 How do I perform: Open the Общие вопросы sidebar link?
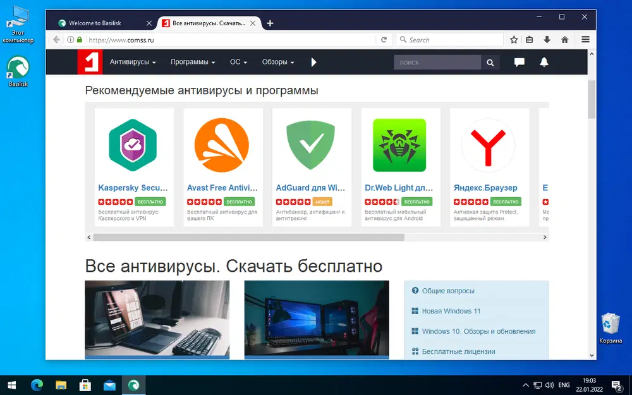pyautogui.click(x=448, y=291)
